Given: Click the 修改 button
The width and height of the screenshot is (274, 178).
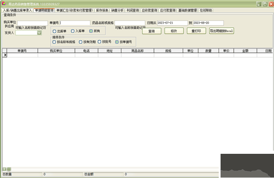Looking at the screenshot, I should (x=174, y=31).
